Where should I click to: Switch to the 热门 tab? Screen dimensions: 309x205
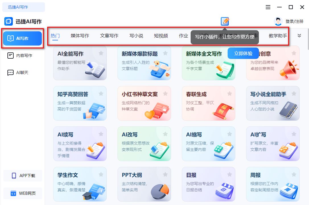[55, 36]
